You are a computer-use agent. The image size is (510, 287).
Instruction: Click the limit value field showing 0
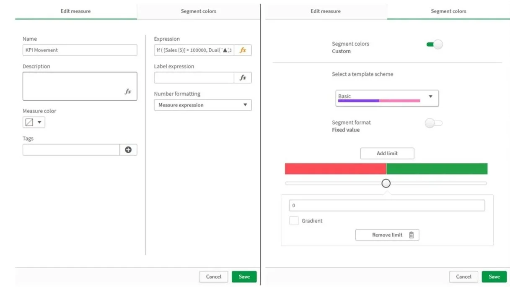pos(387,206)
